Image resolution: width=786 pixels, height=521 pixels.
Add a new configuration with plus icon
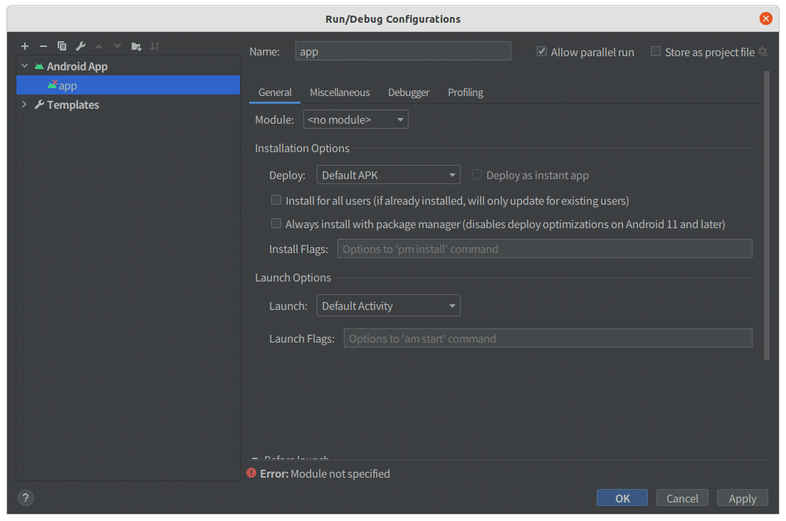[24, 46]
